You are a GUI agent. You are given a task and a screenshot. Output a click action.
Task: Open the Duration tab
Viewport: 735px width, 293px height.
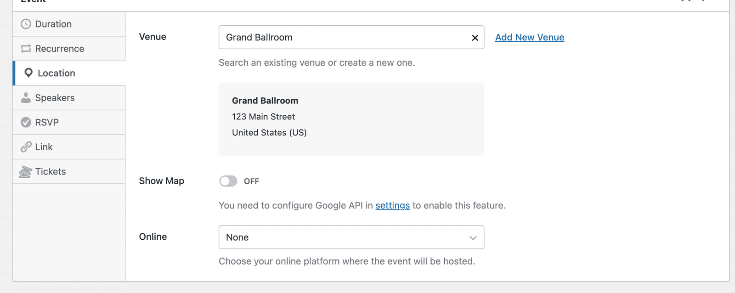69,24
